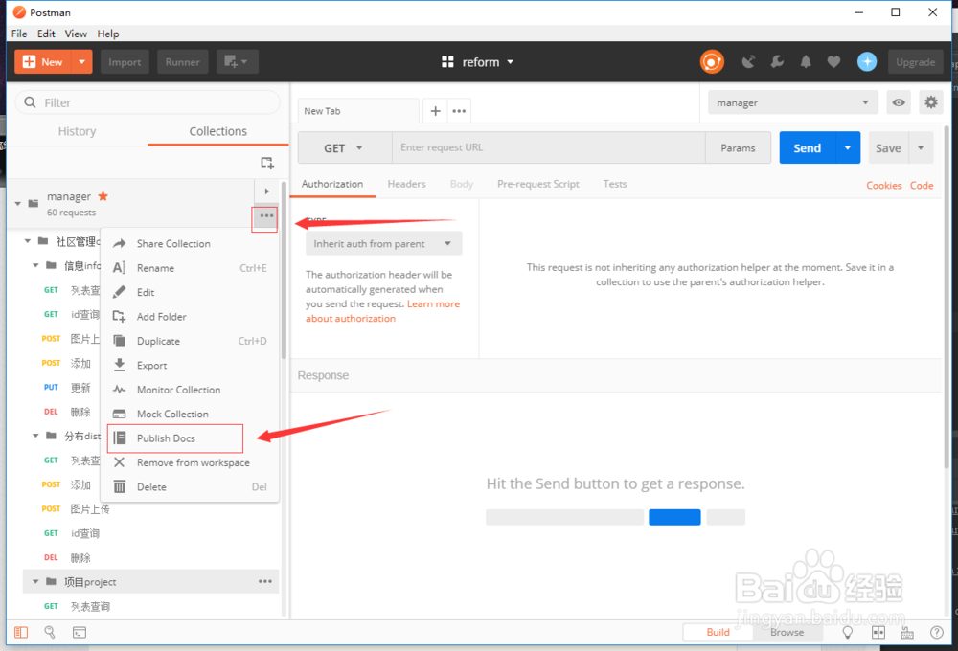
Task: Switch to Browse mode
Action: pyautogui.click(x=787, y=632)
